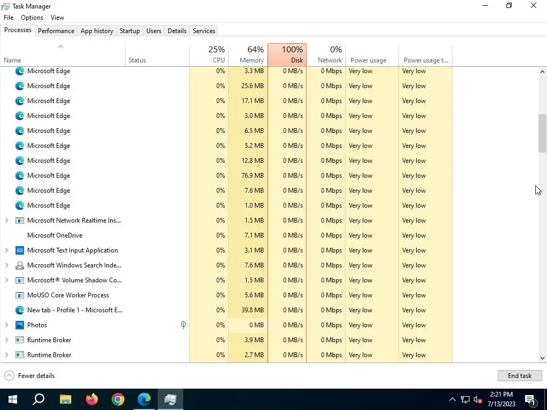Click the scrollbar up arrow
This screenshot has width=547, height=410.
(x=542, y=72)
